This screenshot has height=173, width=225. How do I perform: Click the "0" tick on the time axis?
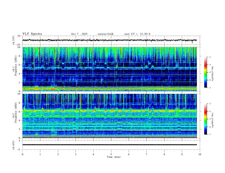click(x=22, y=154)
